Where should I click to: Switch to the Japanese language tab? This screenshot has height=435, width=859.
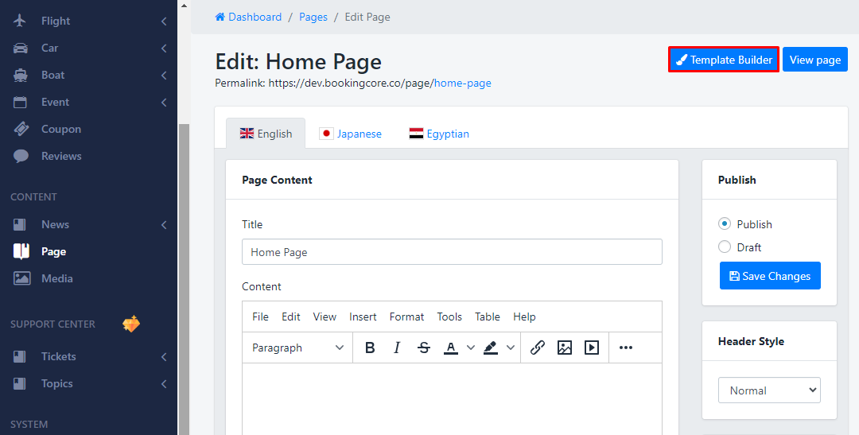click(350, 134)
